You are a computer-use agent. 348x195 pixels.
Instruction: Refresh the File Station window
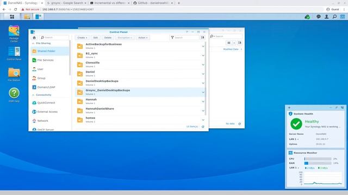[239, 124]
